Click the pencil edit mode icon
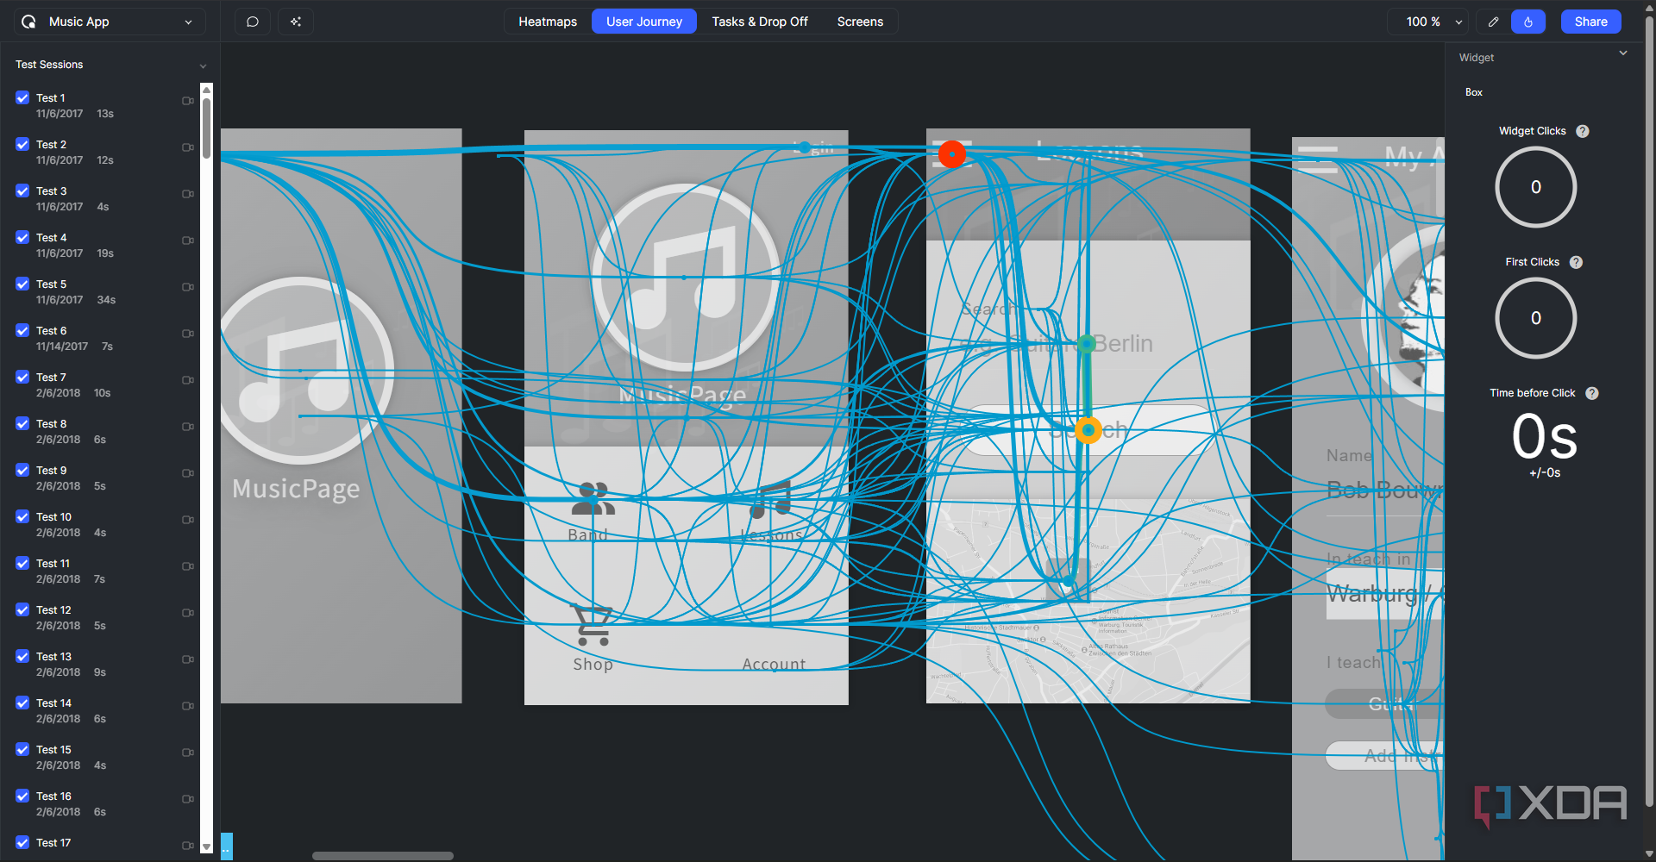Screen dimensions: 1656x862 coord(1493,22)
